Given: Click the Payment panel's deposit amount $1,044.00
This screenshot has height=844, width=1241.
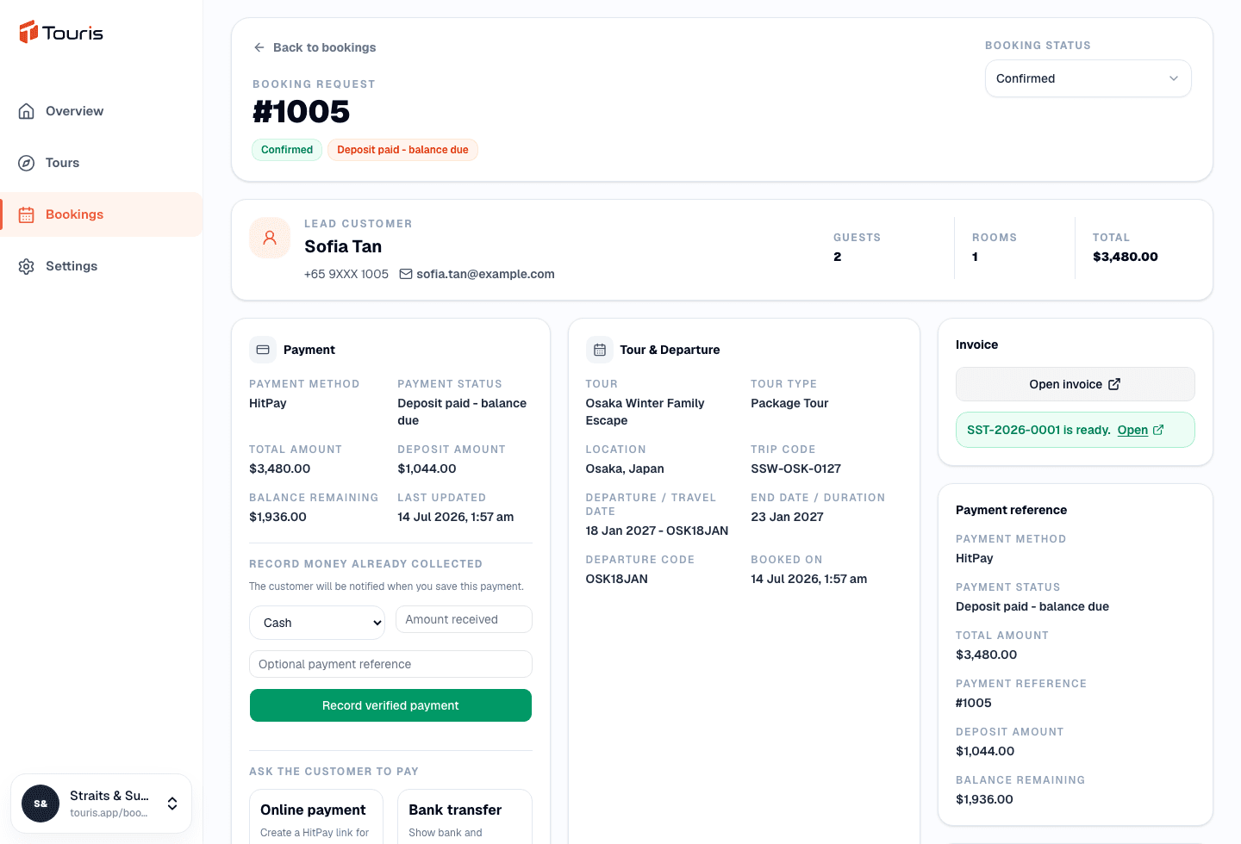Looking at the screenshot, I should 427,469.
